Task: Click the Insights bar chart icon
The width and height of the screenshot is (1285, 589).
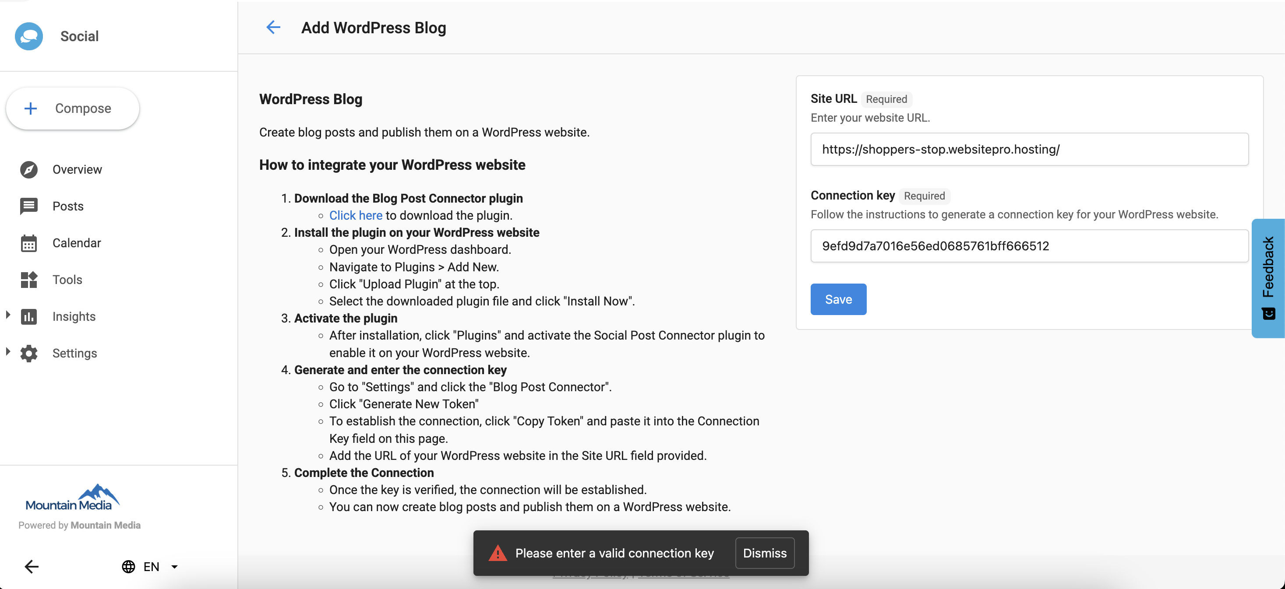Action: (x=29, y=316)
